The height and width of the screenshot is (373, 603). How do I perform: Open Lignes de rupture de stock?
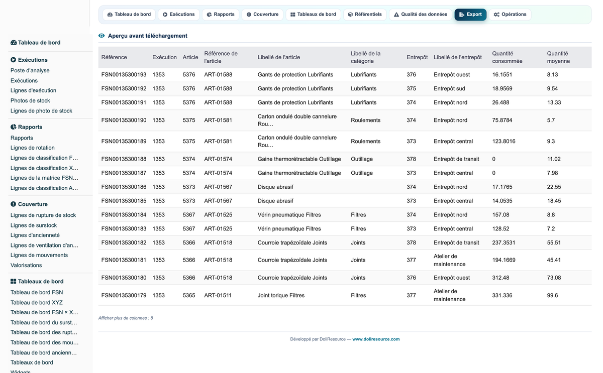pyautogui.click(x=43, y=215)
